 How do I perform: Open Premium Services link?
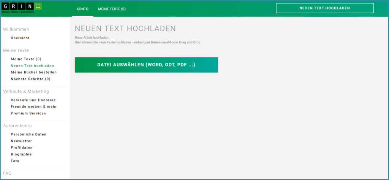coord(28,113)
